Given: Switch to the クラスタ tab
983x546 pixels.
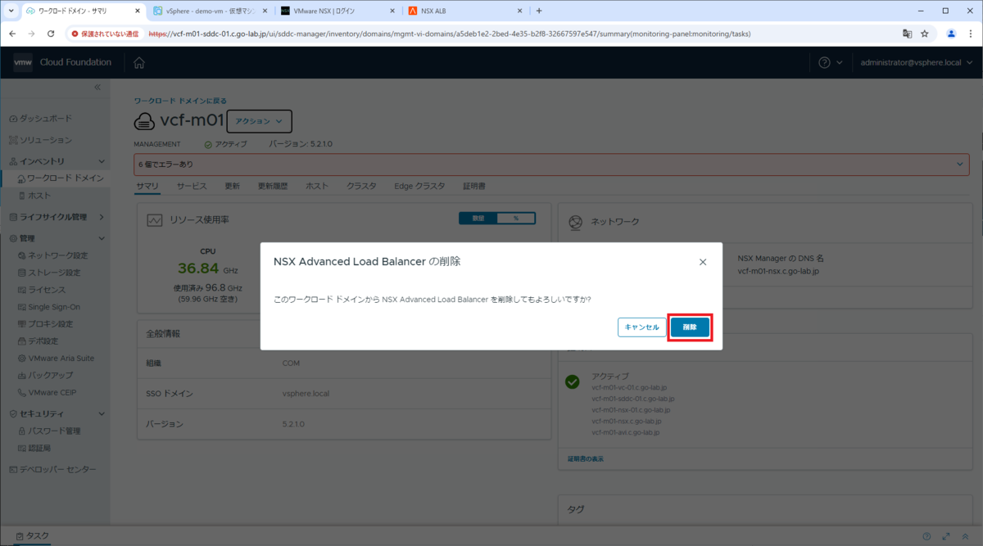Looking at the screenshot, I should 361,186.
